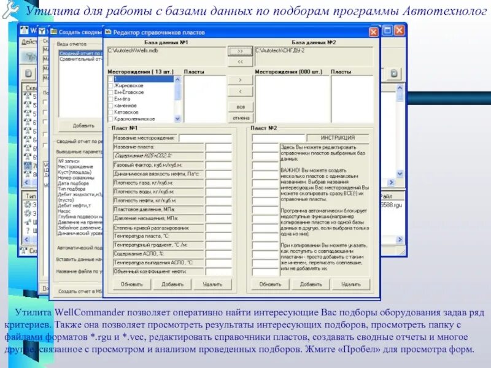The height and width of the screenshot is (368, 491).
Task: Click the Пластовое давление, МПа value field
Action: [218, 209]
